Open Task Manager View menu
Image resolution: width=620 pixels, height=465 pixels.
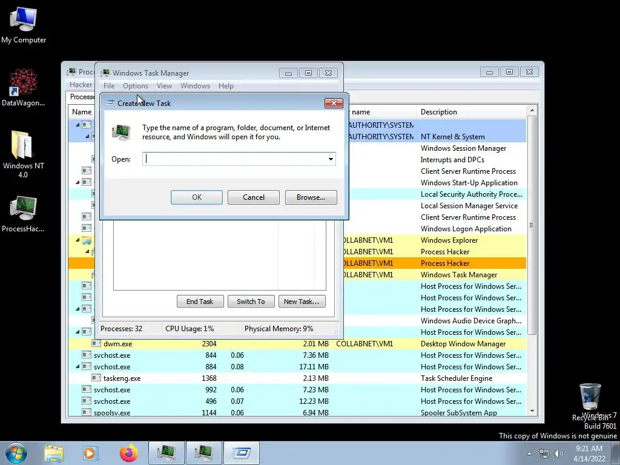pyautogui.click(x=164, y=86)
